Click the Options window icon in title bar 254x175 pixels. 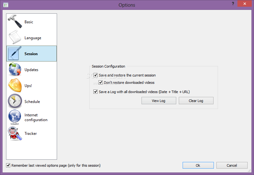click(6, 5)
